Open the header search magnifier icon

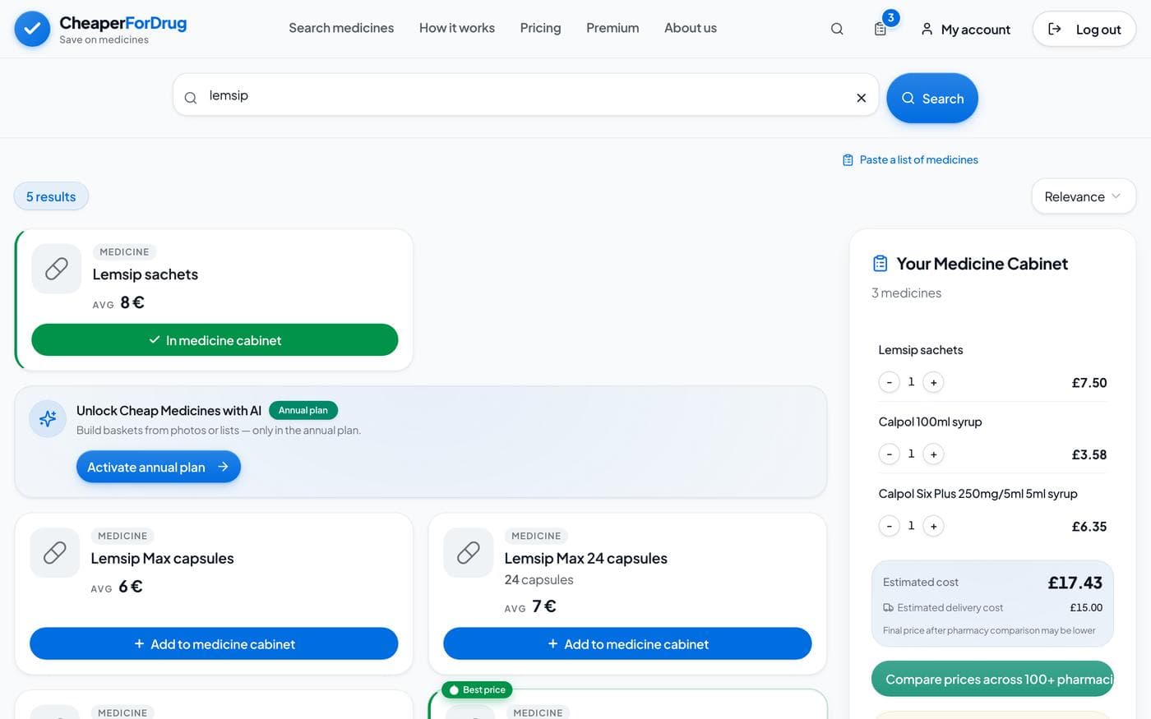837,29
